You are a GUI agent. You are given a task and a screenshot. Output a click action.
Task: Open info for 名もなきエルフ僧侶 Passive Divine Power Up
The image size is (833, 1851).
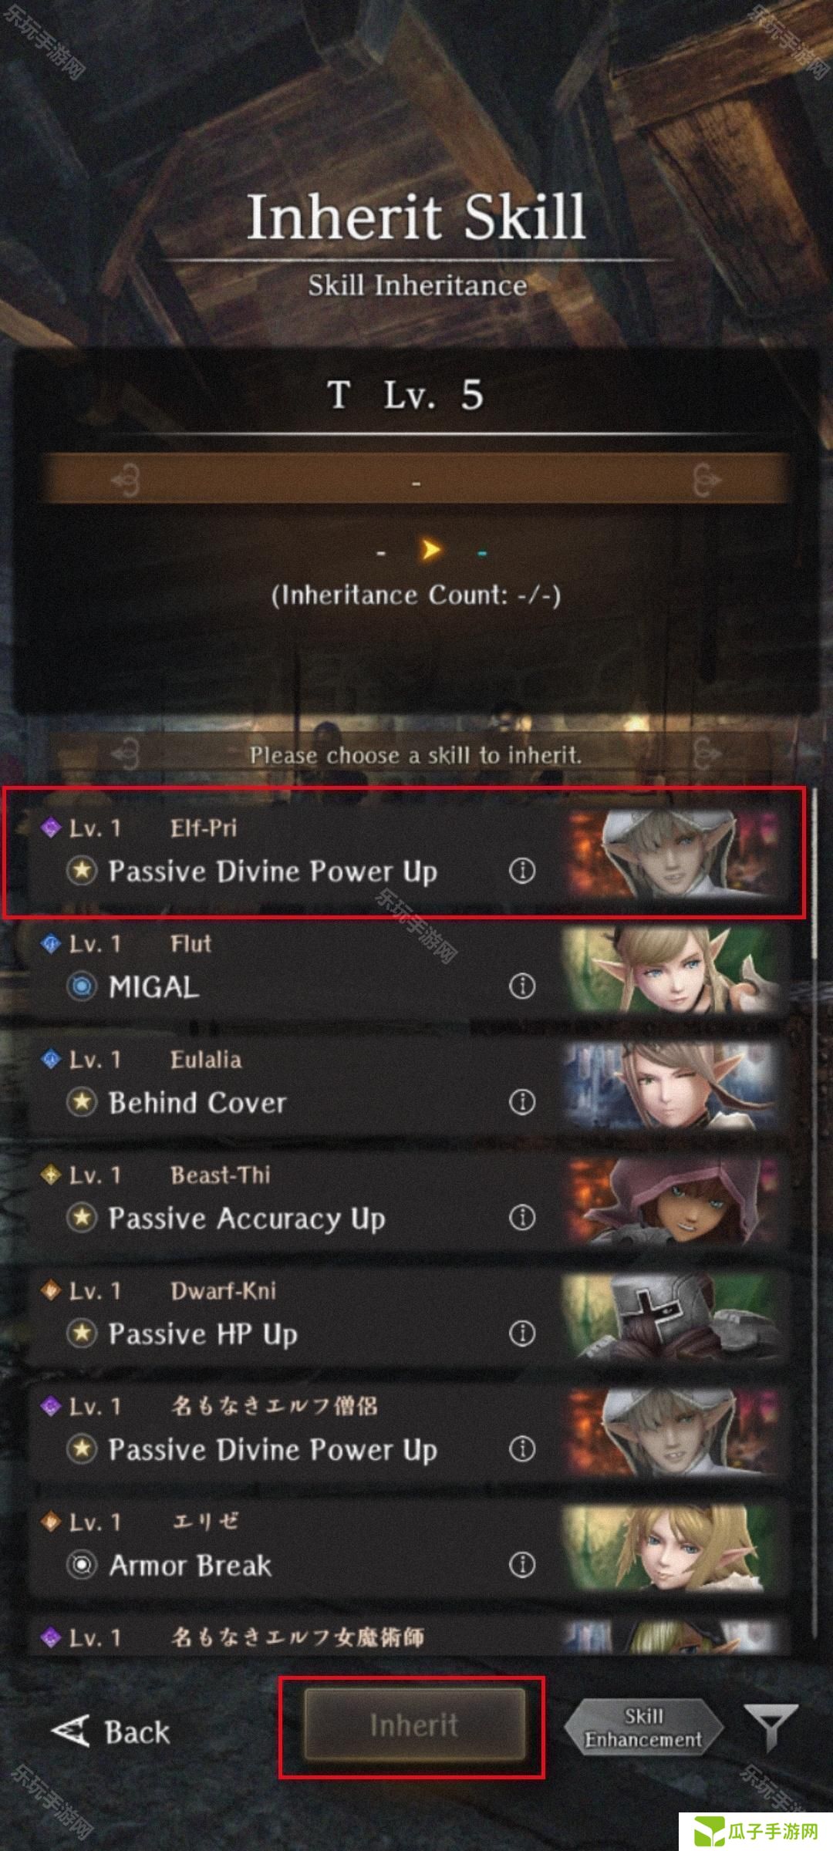point(522,1448)
